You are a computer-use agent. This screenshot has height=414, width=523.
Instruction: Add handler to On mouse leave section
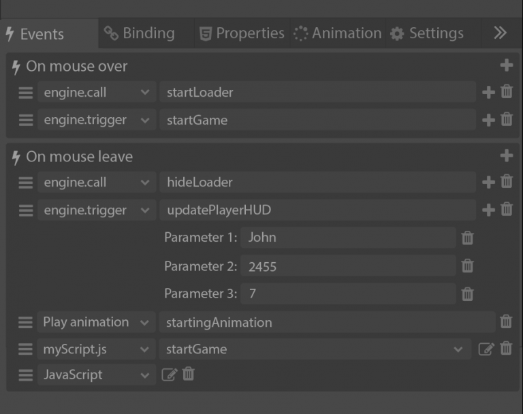pos(506,156)
